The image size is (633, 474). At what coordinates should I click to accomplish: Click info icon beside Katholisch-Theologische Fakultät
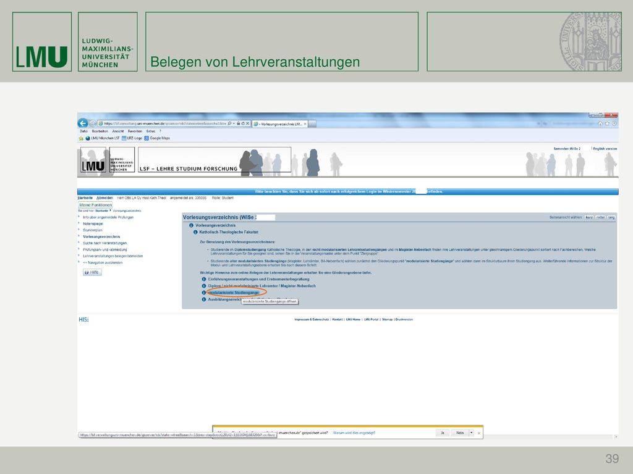coord(195,232)
